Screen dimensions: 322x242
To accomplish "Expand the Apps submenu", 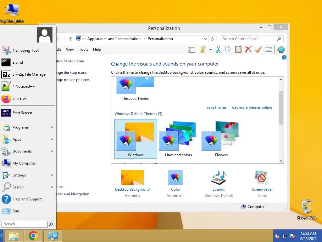I will (28, 139).
